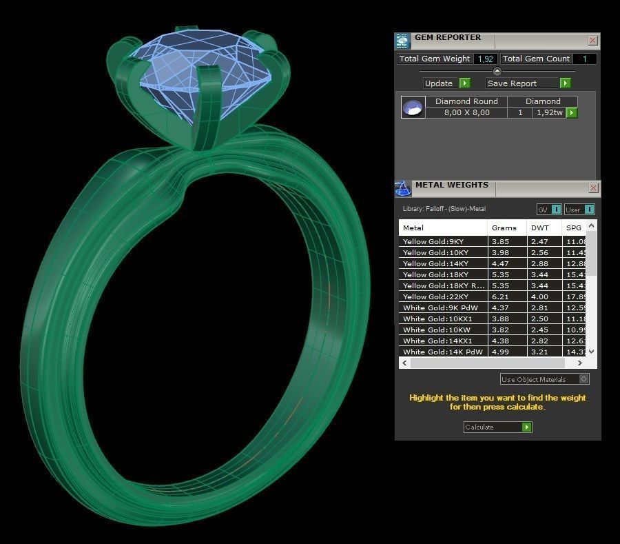
Task: Select the White Gold:10KW row
Action: [493, 330]
